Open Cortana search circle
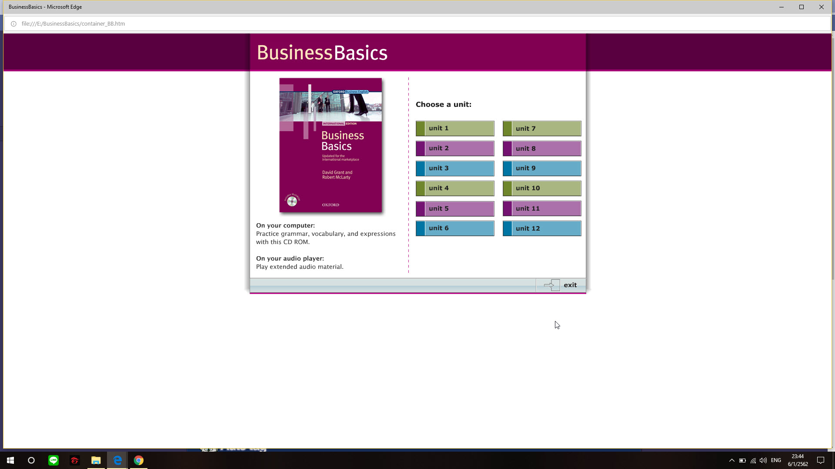Screen dimensions: 835x469 tap(31, 460)
